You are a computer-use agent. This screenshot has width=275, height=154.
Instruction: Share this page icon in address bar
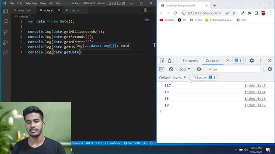[x=227, y=13]
